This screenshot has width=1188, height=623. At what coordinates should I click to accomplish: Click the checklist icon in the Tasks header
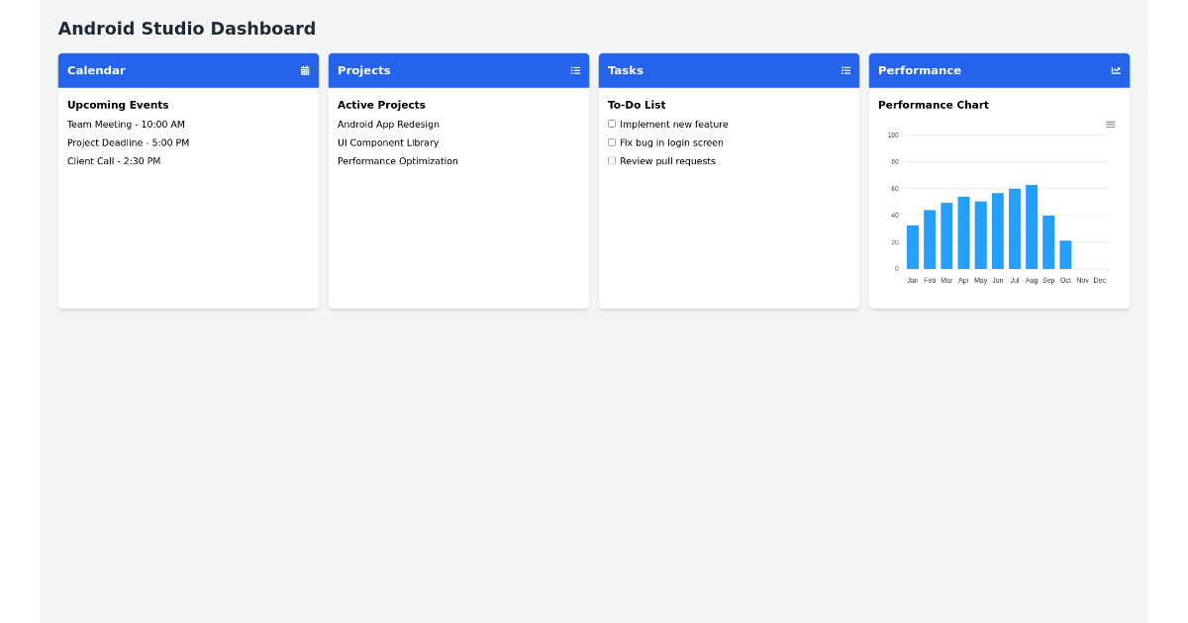[845, 70]
